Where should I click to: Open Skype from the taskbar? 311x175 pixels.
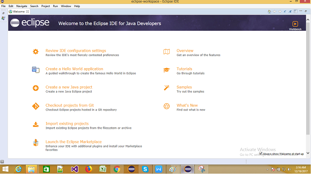(x=145, y=169)
